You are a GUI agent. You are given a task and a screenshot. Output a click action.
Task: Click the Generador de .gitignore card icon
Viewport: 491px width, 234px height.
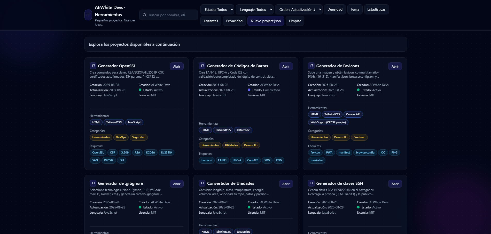click(93, 183)
